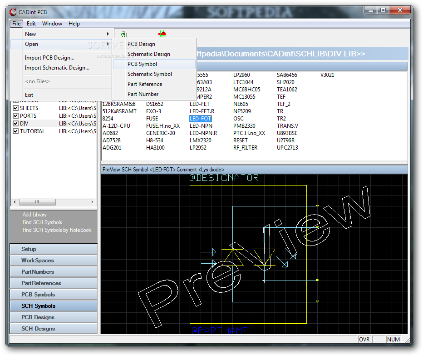Select PCB Symbol in Open submenu
This screenshot has height=356, width=423.
[154, 64]
